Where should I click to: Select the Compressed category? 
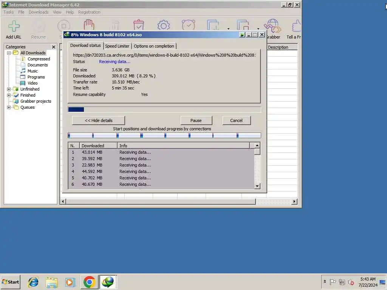(39, 59)
